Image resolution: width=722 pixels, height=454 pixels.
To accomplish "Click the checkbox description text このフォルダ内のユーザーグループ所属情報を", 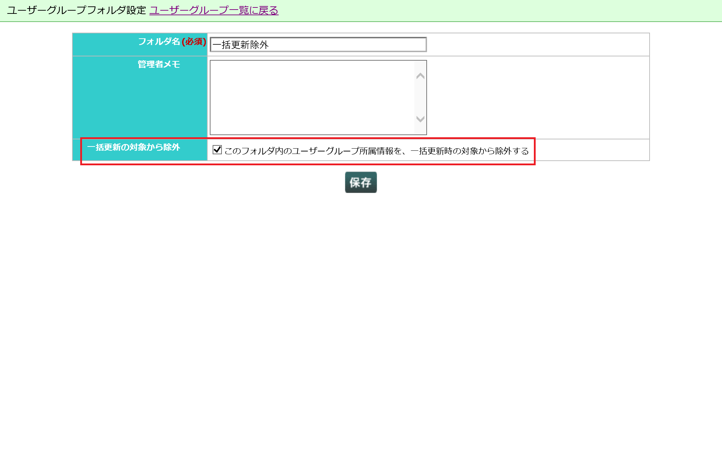I will tap(313, 151).
